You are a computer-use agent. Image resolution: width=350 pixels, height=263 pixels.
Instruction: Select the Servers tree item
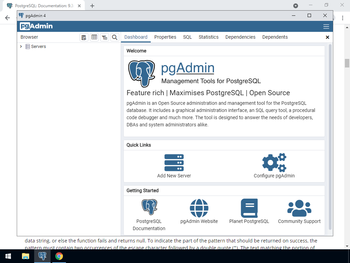pos(38,47)
